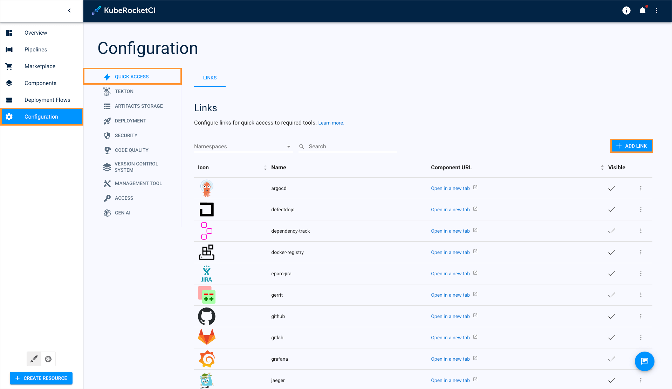Click the Add Link button
The width and height of the screenshot is (672, 389).
631,146
